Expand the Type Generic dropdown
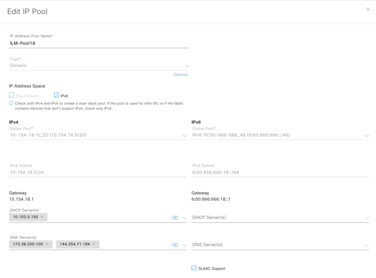376x278 pixels. pos(187,66)
